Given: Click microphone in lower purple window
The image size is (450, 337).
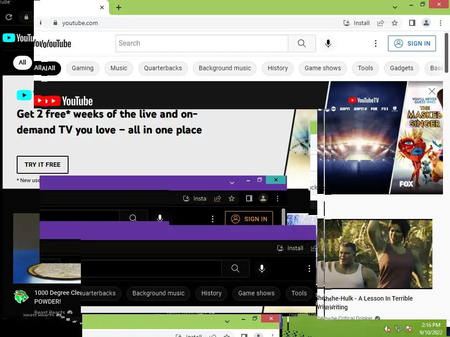Looking at the screenshot, I should click(262, 269).
